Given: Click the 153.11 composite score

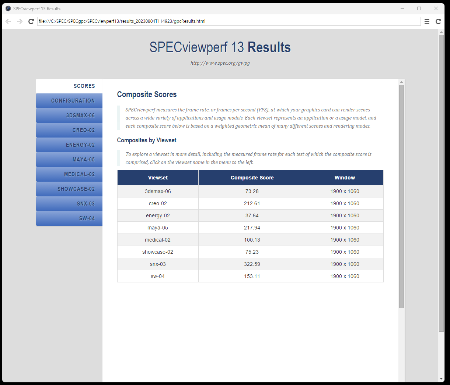Looking at the screenshot, I should point(252,276).
